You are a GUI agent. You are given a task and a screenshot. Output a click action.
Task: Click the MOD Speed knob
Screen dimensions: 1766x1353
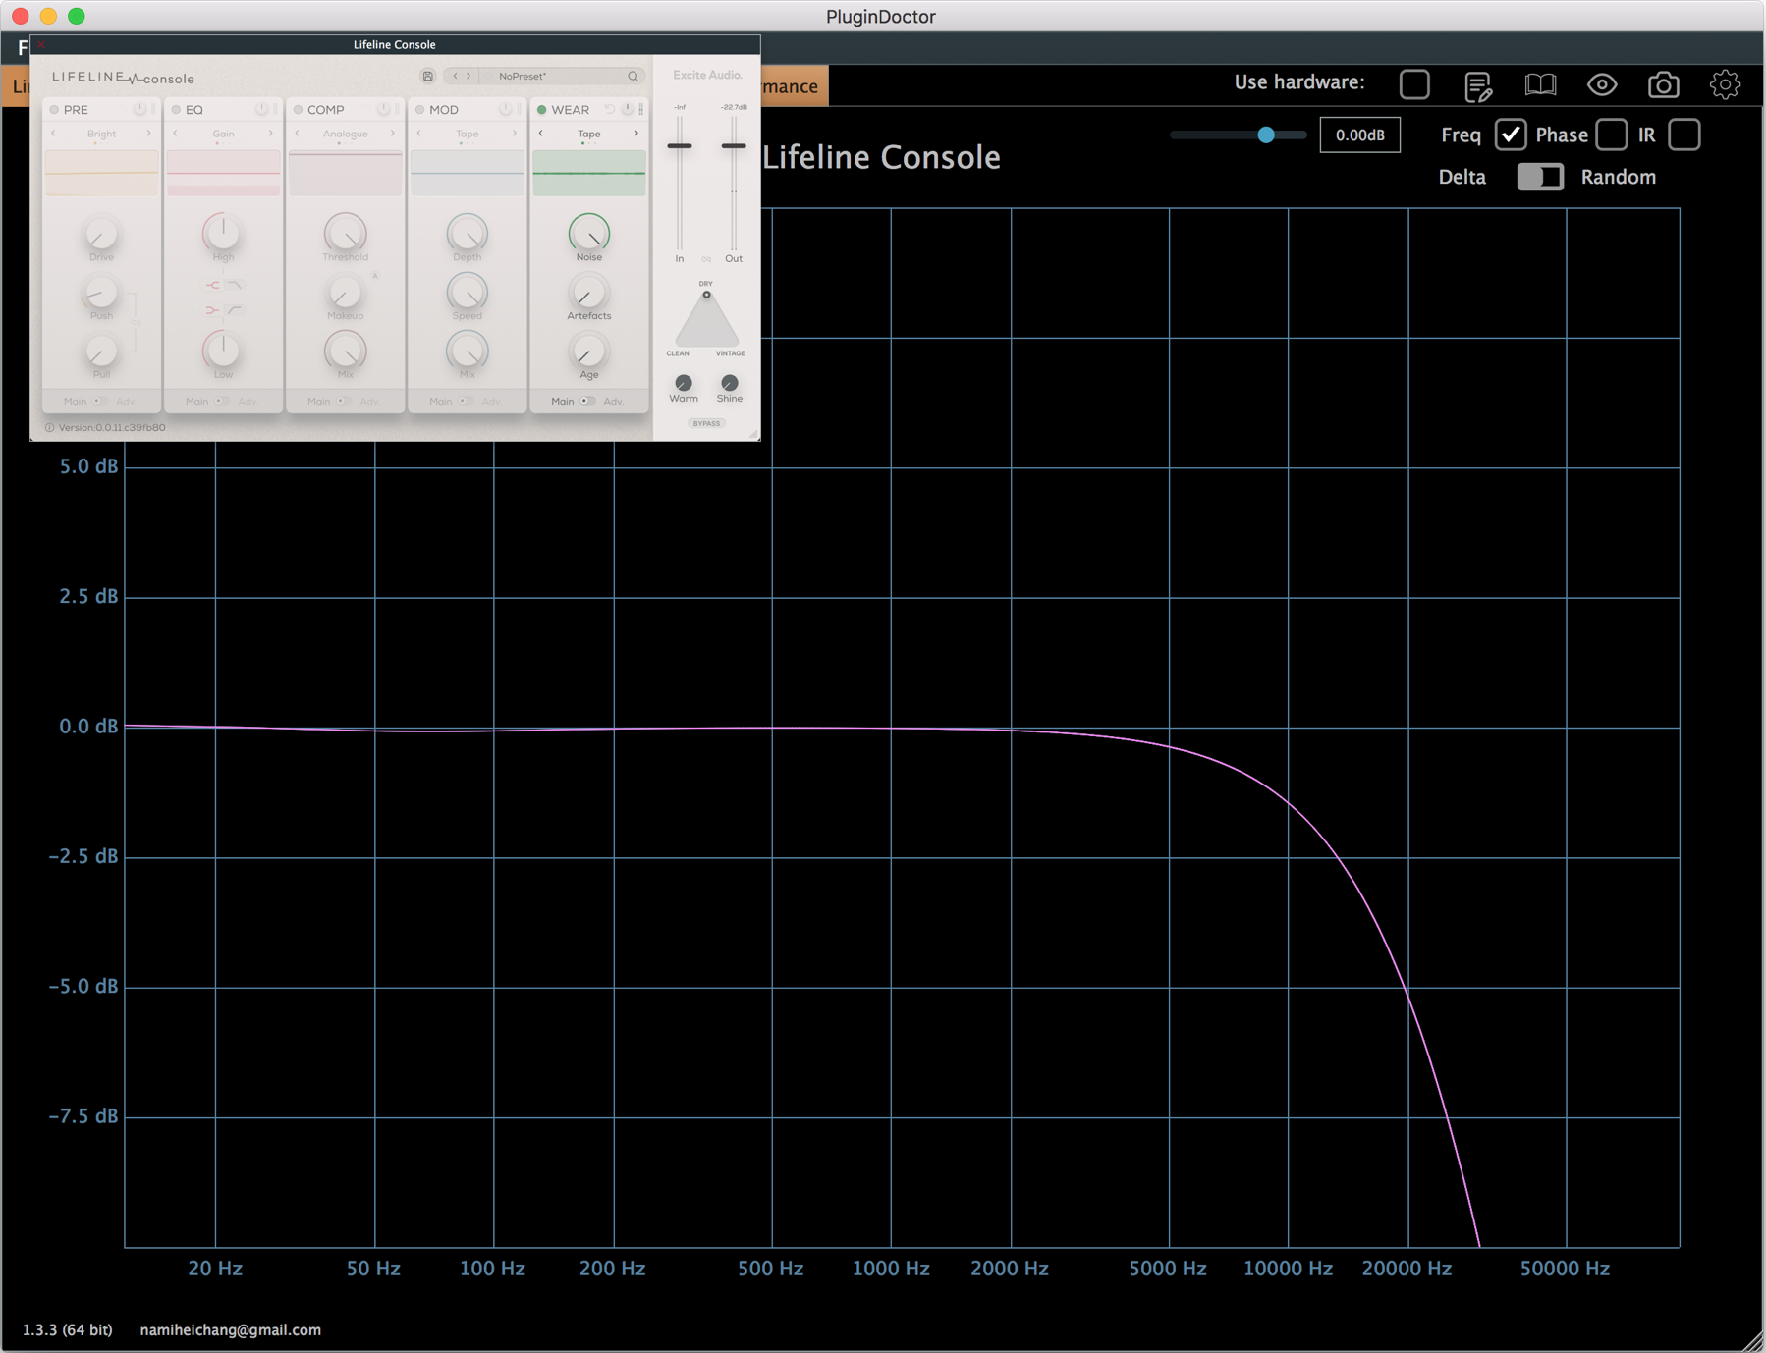point(467,292)
